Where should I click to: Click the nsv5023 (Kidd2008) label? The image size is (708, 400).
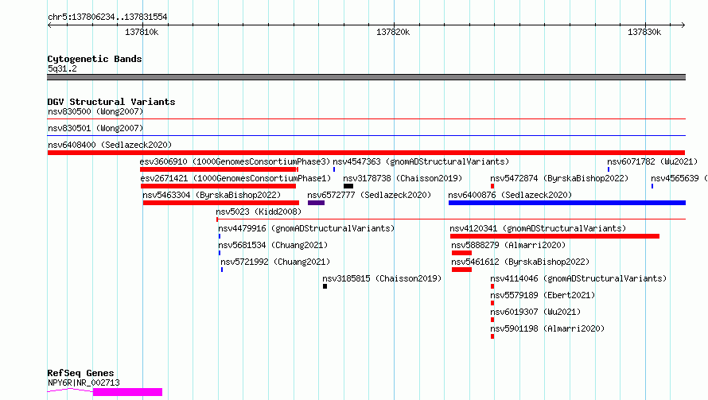[259, 212]
